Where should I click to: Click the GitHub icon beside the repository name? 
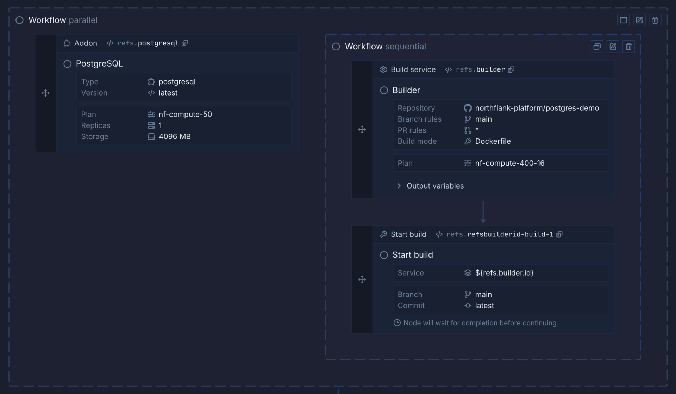pyautogui.click(x=468, y=108)
